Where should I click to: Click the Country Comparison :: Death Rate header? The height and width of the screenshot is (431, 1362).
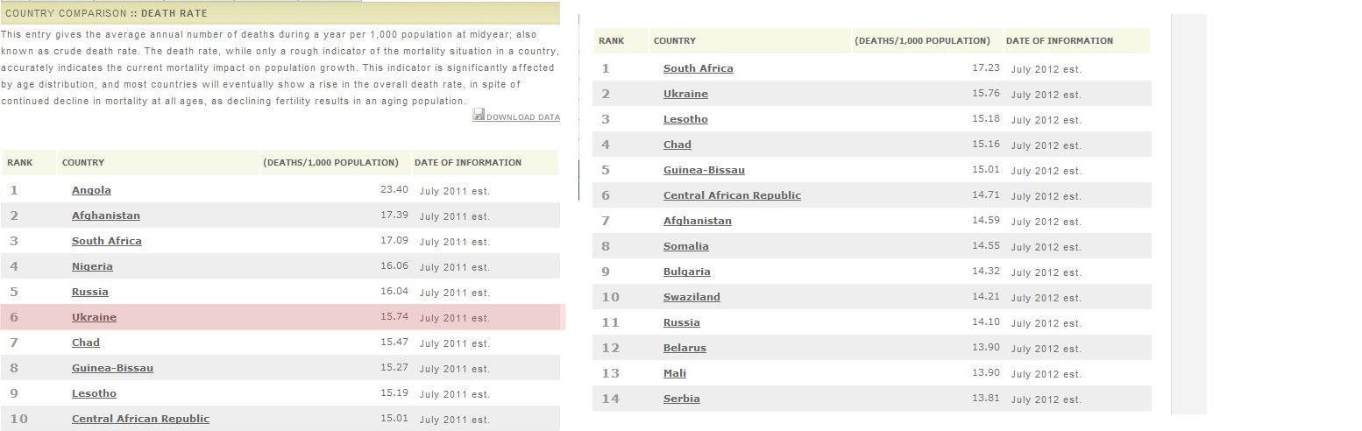pos(106,13)
